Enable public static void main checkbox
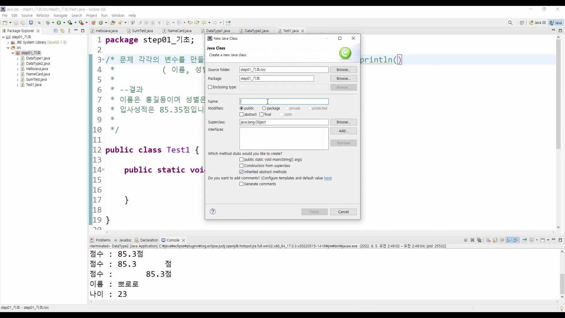565x318 pixels. click(x=242, y=160)
